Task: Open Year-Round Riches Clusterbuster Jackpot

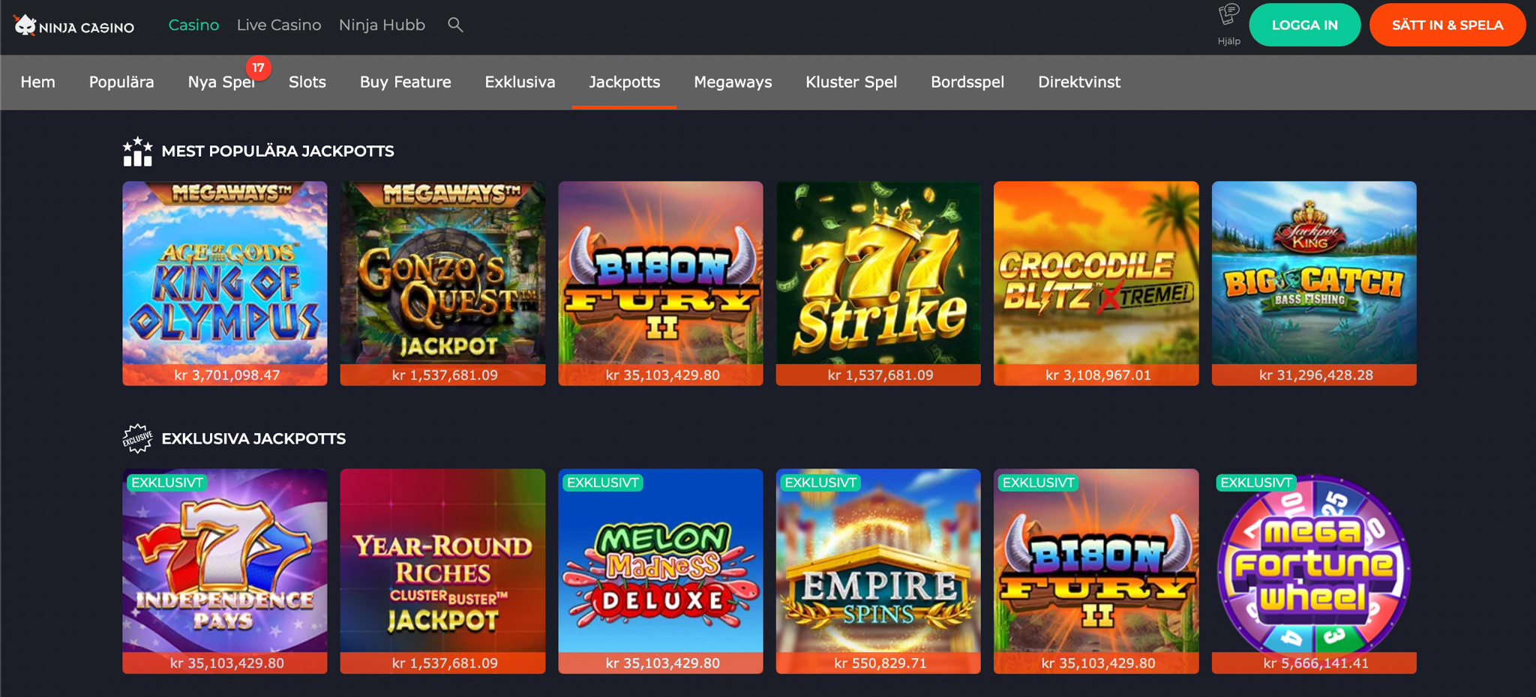Action: click(x=442, y=571)
